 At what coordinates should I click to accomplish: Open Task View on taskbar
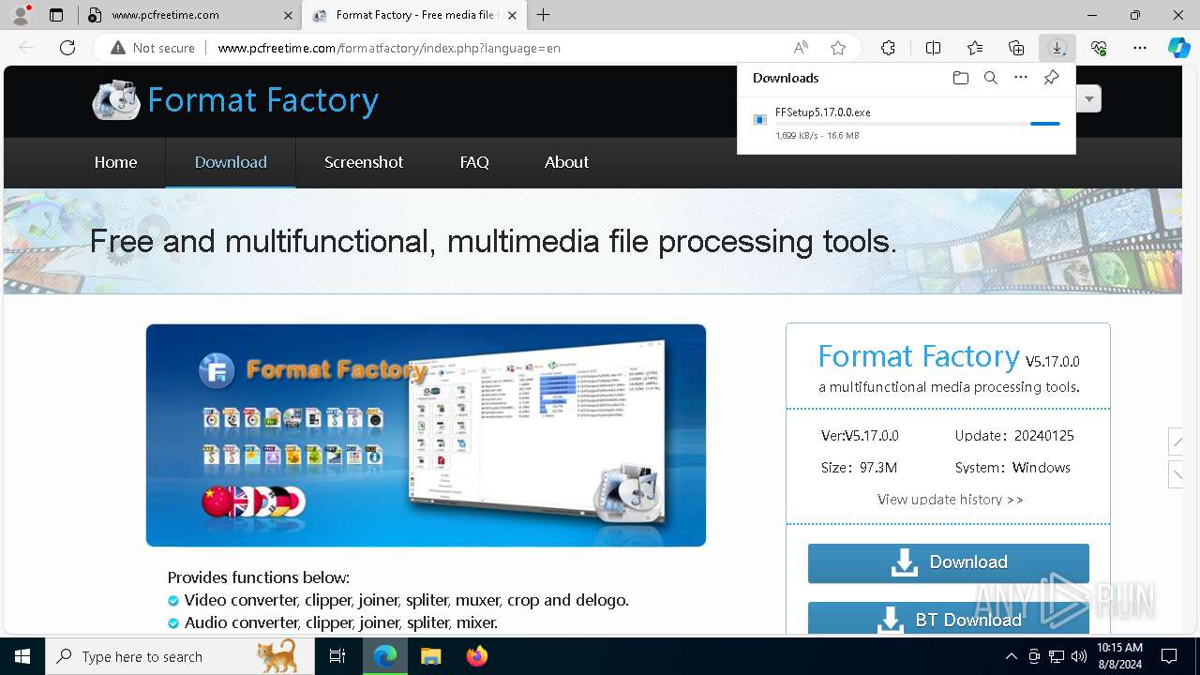click(x=337, y=656)
